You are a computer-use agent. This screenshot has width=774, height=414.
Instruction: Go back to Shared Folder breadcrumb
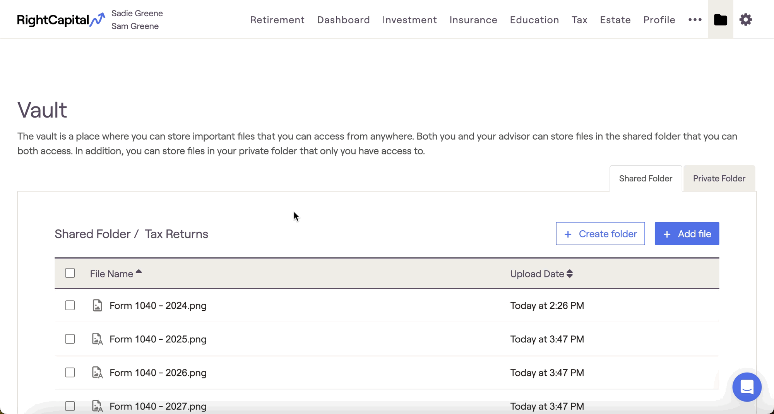tap(92, 234)
